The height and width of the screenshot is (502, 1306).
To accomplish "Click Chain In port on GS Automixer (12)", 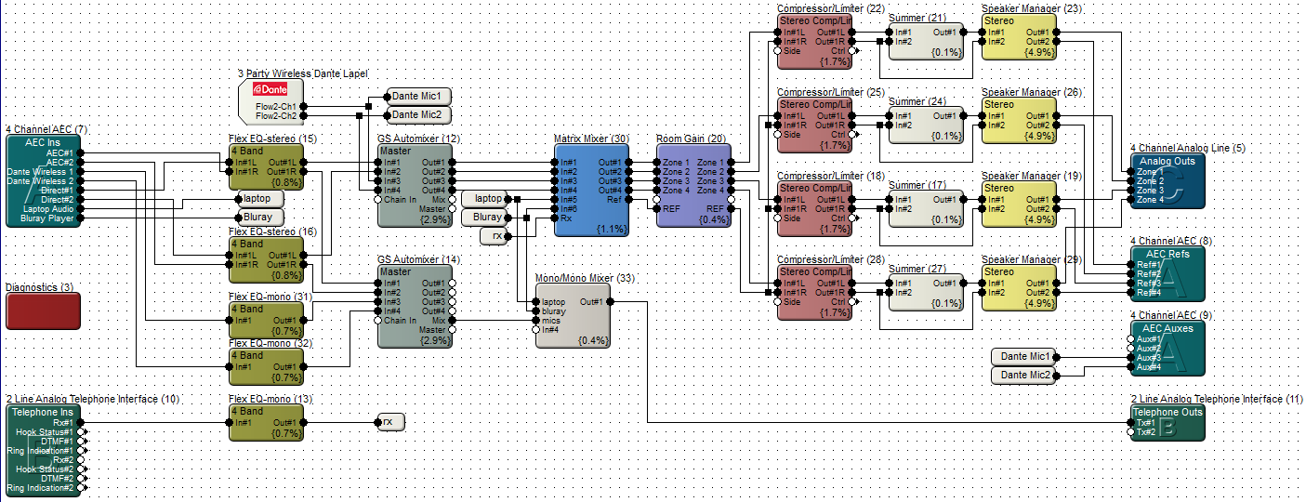I will [x=377, y=199].
